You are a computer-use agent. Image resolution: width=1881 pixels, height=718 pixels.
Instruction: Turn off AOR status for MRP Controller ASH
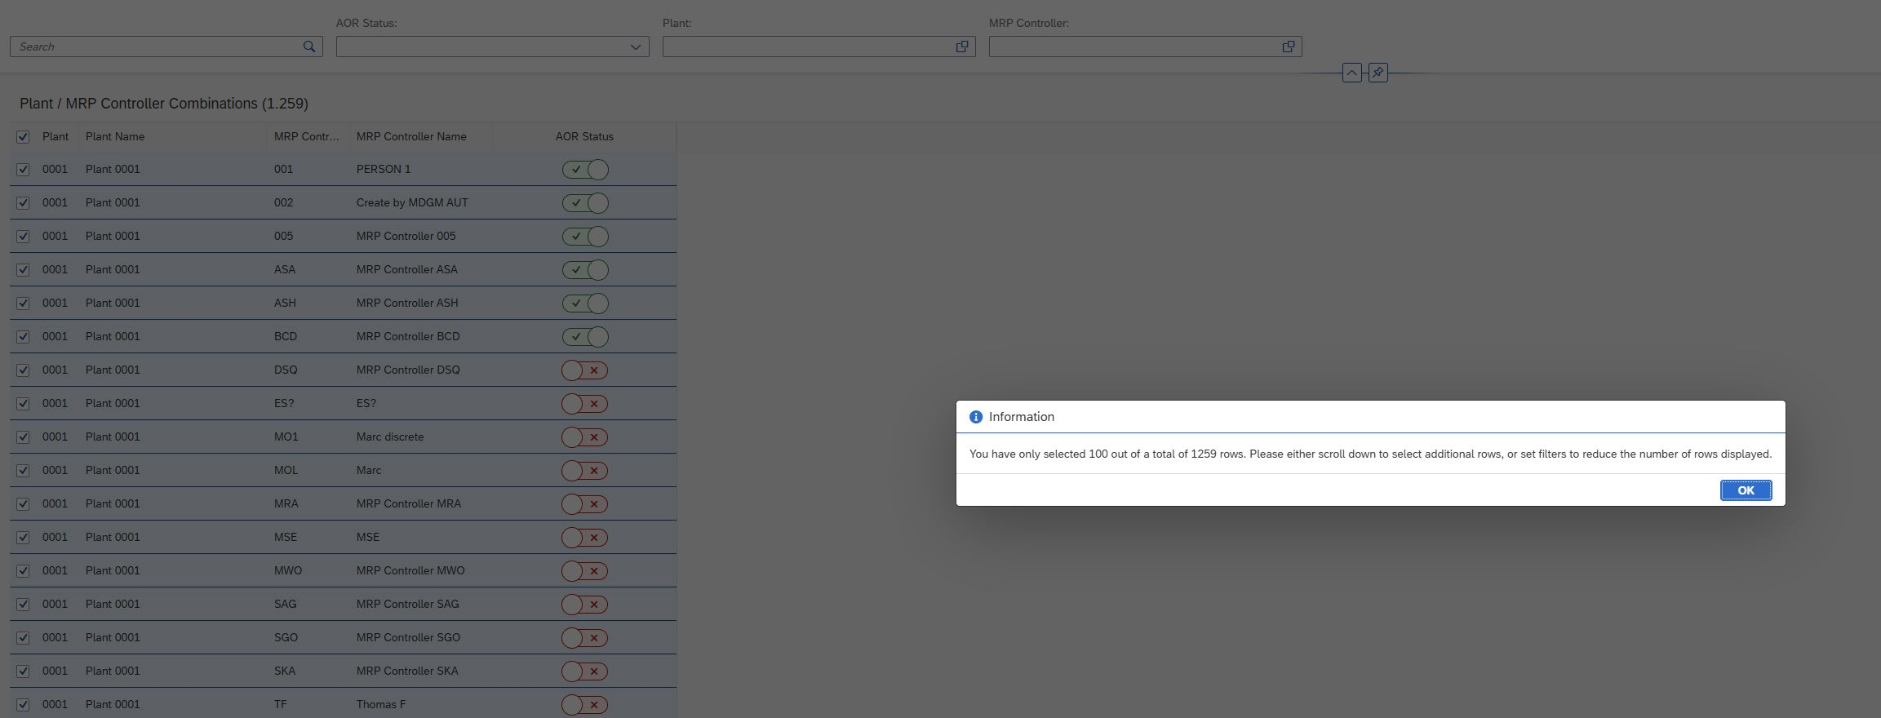pos(585,304)
